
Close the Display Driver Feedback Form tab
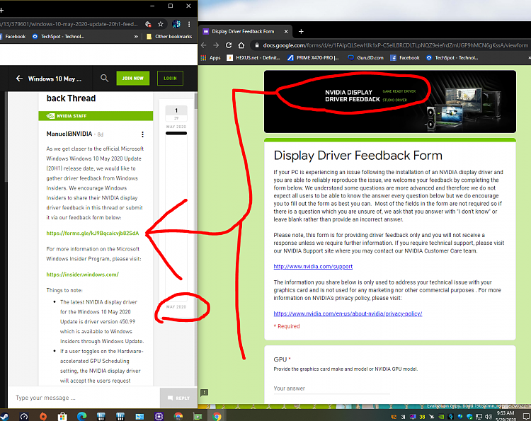pyautogui.click(x=286, y=31)
